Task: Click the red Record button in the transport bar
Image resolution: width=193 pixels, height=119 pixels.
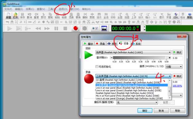Action: [76, 28]
